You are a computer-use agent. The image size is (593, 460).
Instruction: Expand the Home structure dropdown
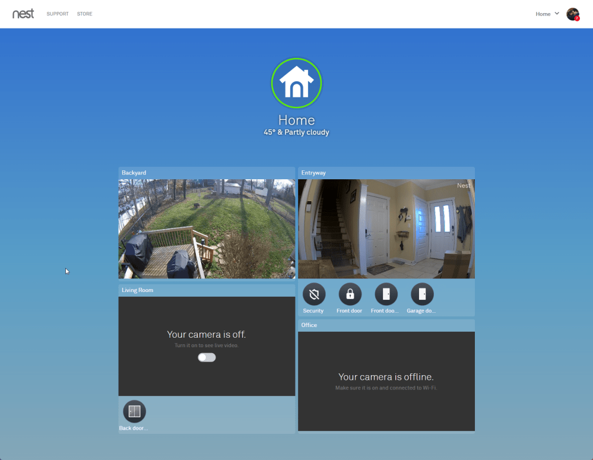coord(547,14)
